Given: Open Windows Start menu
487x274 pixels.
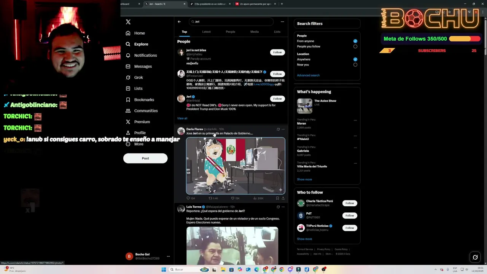Looking at the screenshot, I should point(164,269).
